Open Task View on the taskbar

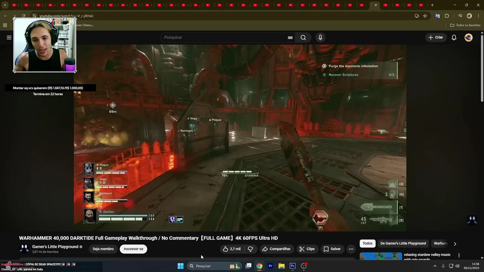[248, 266]
